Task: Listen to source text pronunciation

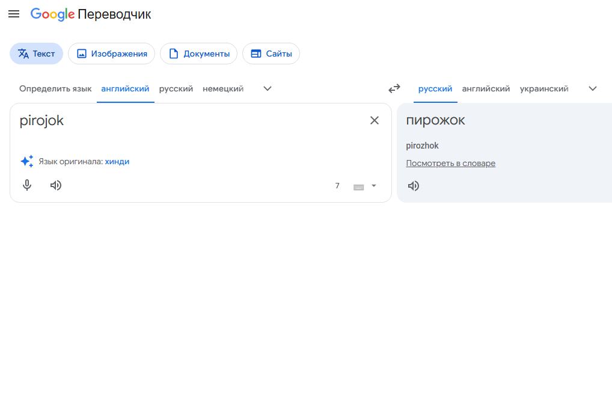Action: tap(56, 185)
